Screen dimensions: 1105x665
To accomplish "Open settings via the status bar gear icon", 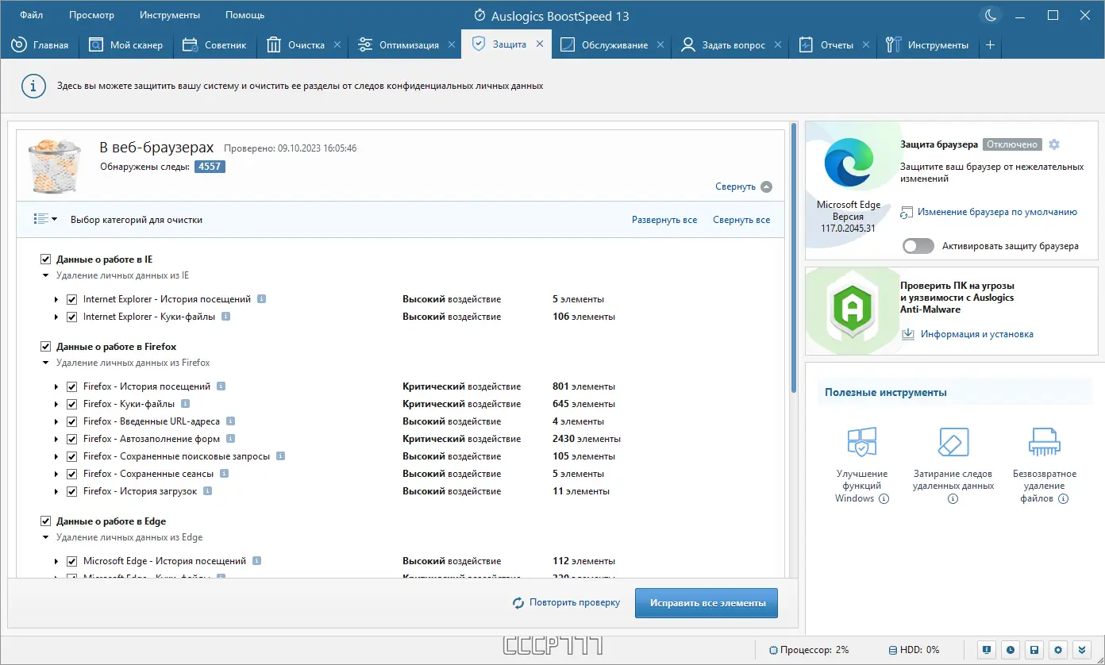I will tap(1057, 649).
